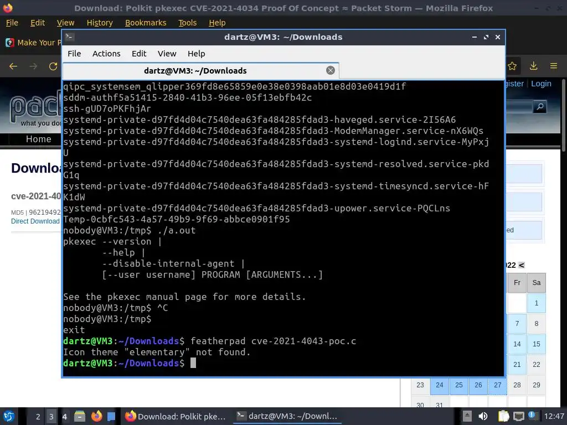Go back in Firefox
The height and width of the screenshot is (425, 567).
(13, 66)
